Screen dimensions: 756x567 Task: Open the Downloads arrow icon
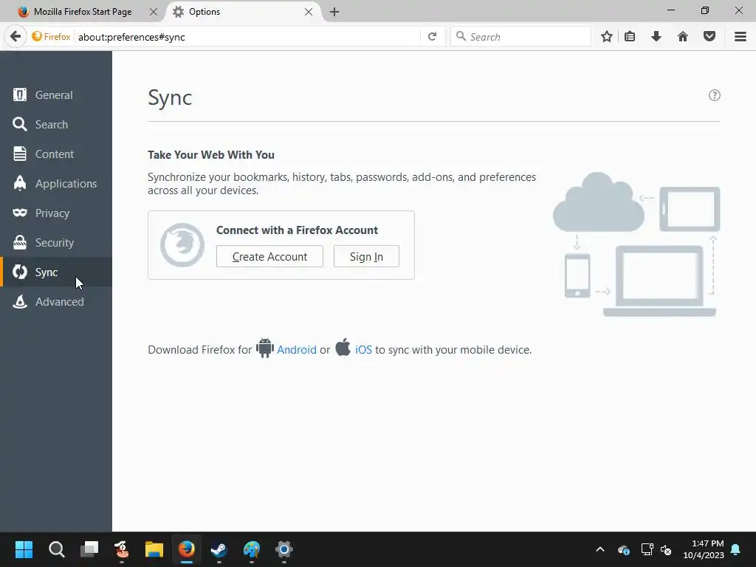(x=656, y=37)
